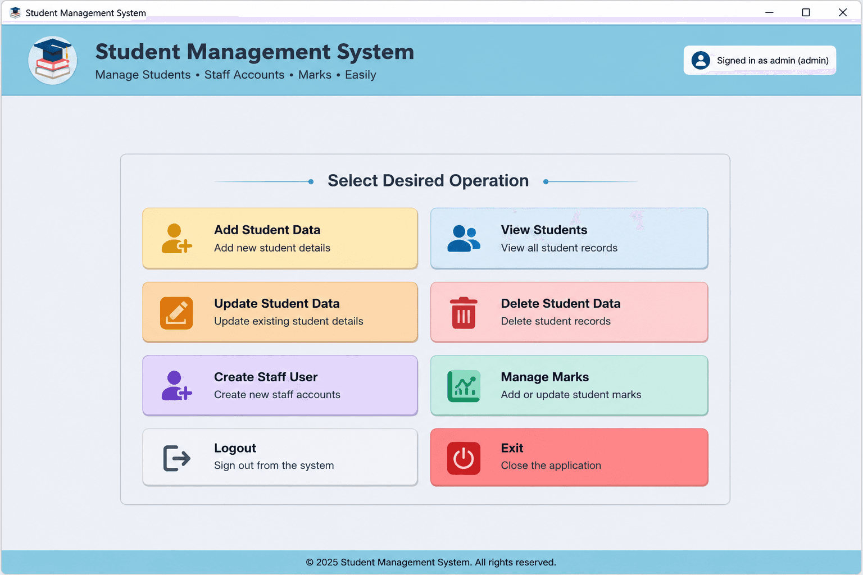
Task: Click 'Close the application' description text
Action: click(x=551, y=466)
